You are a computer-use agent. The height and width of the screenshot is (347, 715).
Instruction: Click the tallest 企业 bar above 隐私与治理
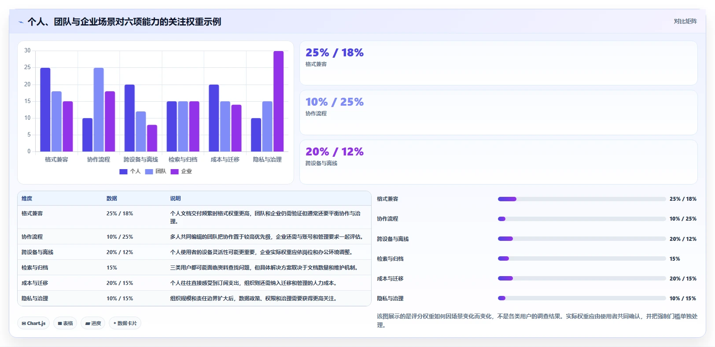[x=278, y=101]
